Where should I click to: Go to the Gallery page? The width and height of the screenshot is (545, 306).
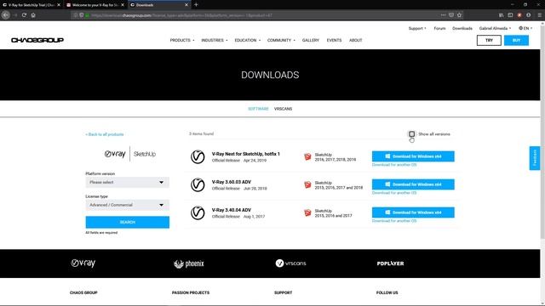tap(310, 40)
